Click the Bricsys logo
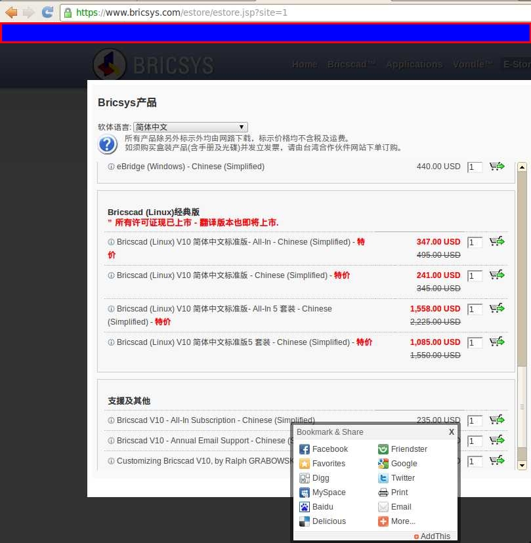 [154, 65]
